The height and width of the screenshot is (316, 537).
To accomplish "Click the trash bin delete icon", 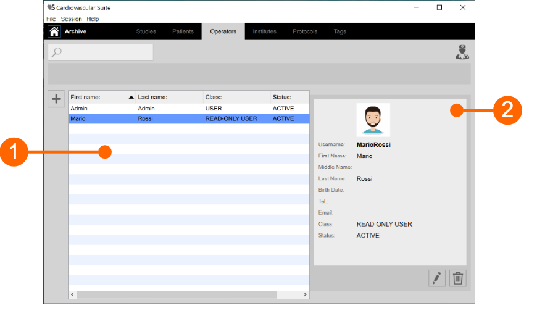I will 457,278.
